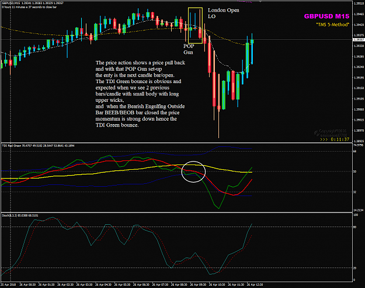Click the 1.39105 price axis label
The height and width of the screenshot is (288, 365).
[x=359, y=99]
